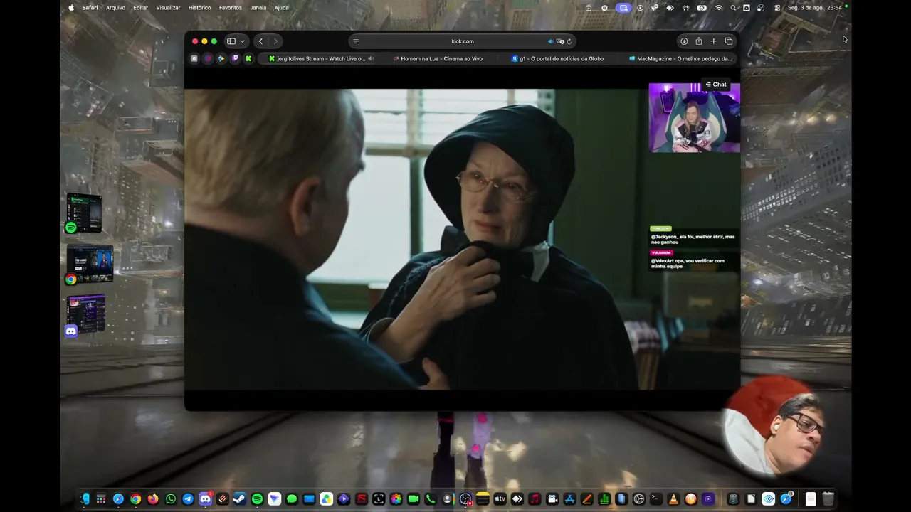The height and width of the screenshot is (512, 911).
Task: Open the screen sharing status icon in menu bar
Action: tap(623, 8)
